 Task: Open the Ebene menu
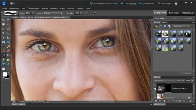point(45,9)
